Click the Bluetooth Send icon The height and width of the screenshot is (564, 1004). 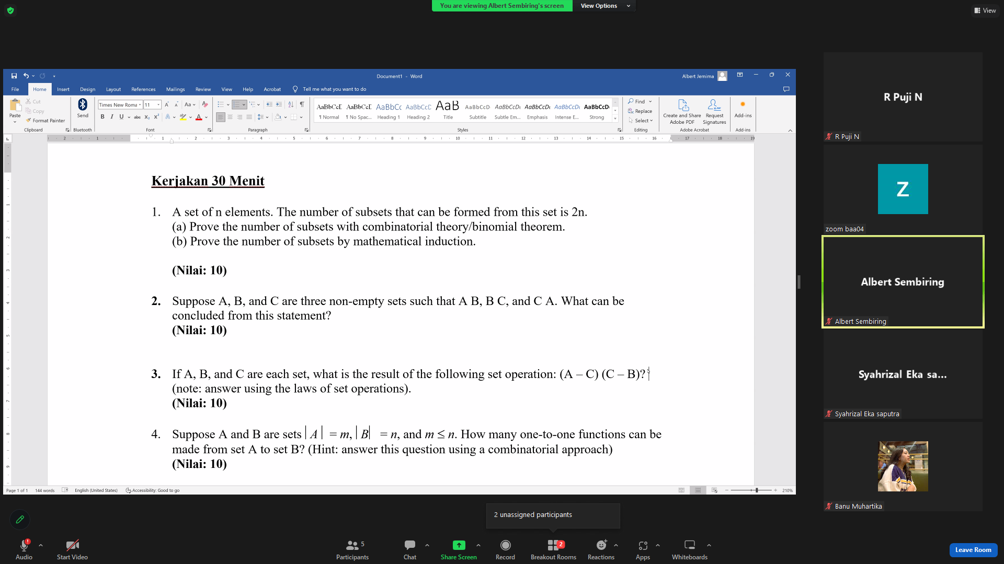pos(83,105)
